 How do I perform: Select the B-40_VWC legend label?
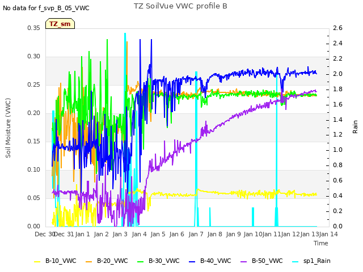coord(216,261)
